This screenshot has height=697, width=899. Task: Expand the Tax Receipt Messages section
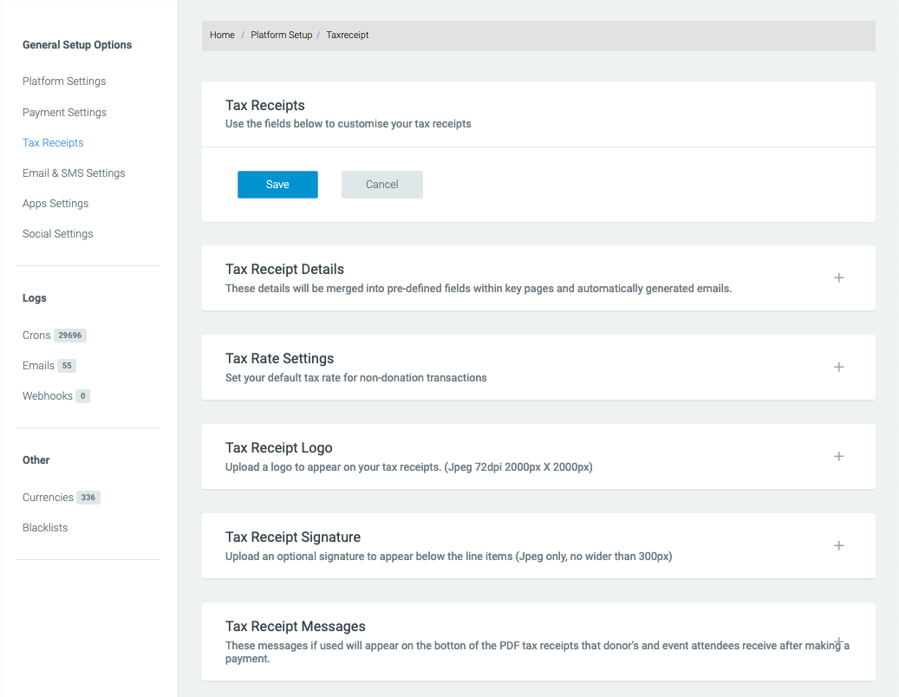coord(838,641)
